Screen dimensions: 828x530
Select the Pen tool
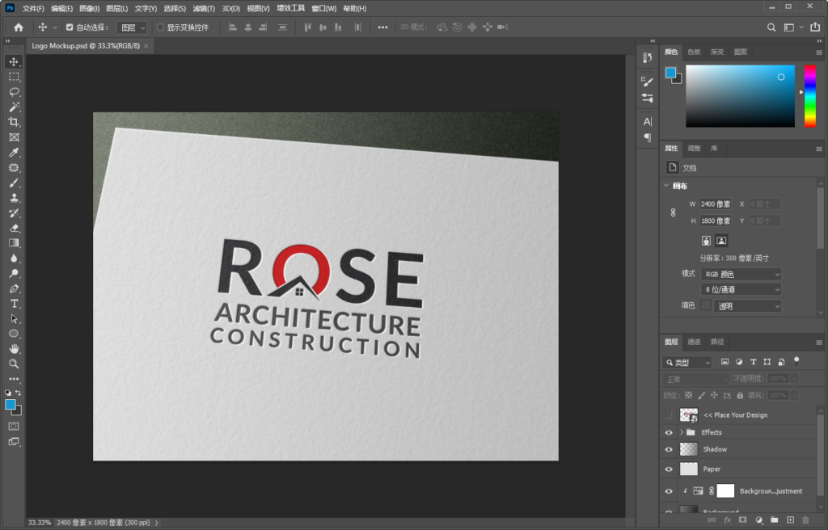(x=14, y=288)
